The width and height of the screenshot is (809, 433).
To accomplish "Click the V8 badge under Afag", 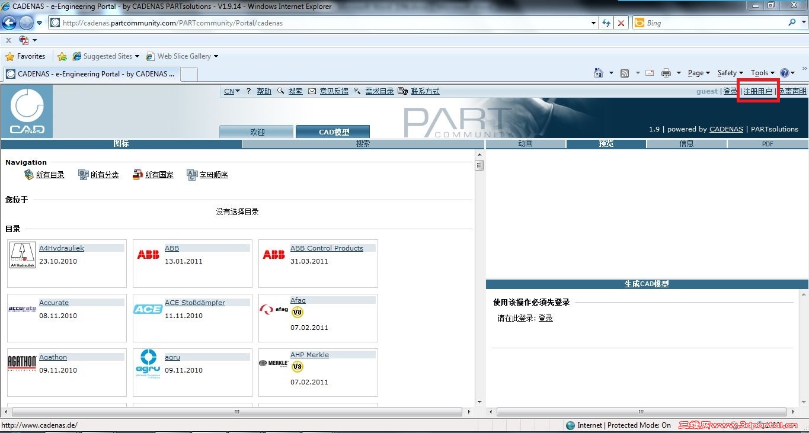I will [x=297, y=312].
